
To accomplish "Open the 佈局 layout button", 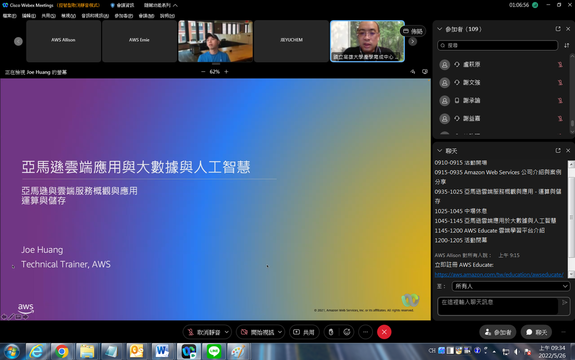I will [x=413, y=31].
